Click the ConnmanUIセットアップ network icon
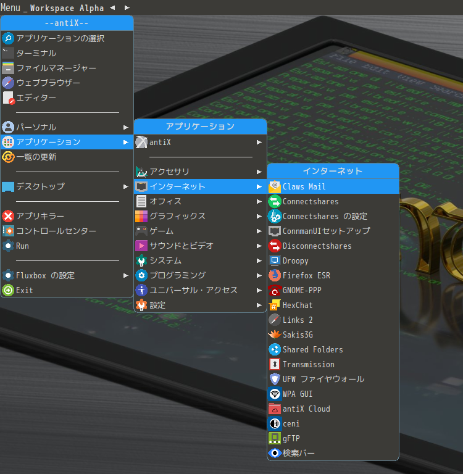The image size is (463, 474). point(275,231)
